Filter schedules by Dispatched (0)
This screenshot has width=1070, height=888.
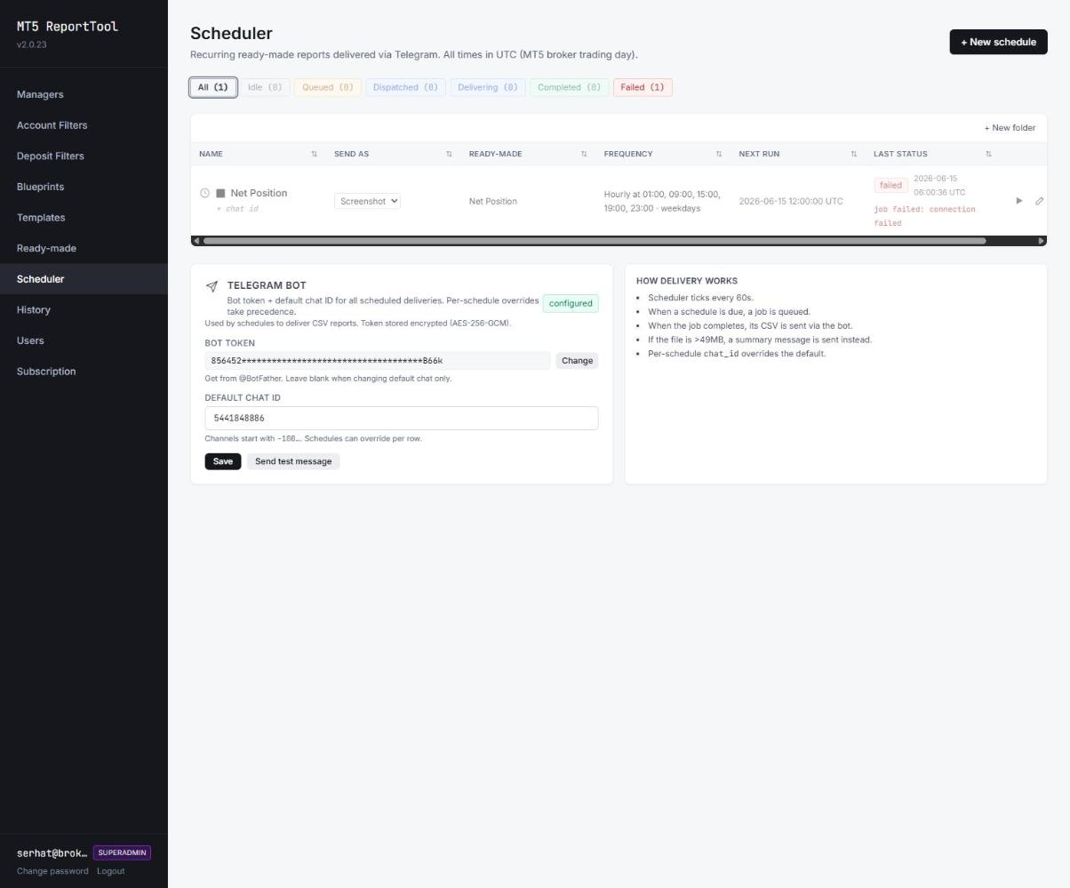coord(405,87)
